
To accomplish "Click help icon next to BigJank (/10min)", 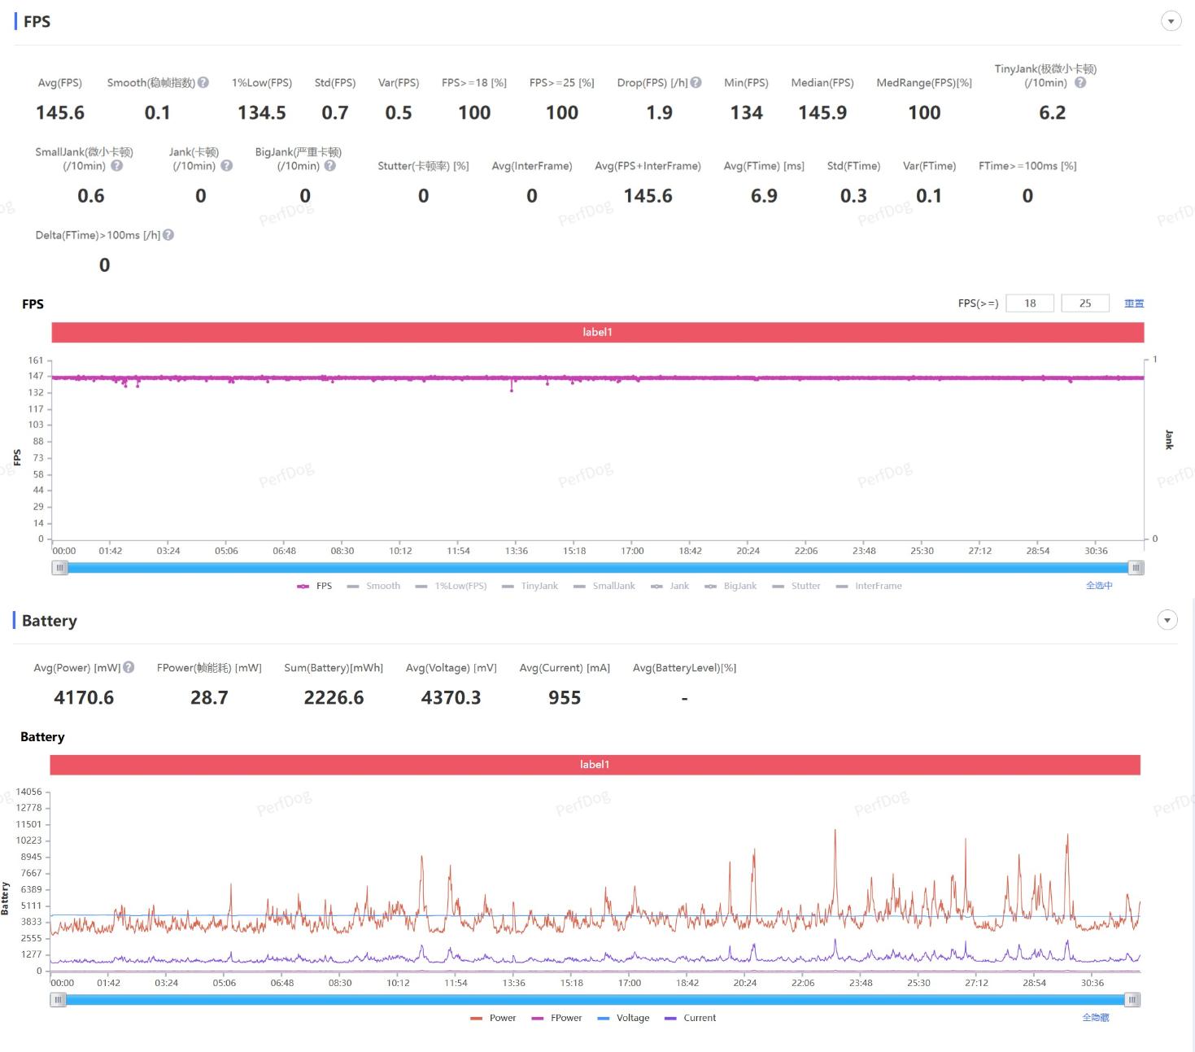I will (x=330, y=165).
